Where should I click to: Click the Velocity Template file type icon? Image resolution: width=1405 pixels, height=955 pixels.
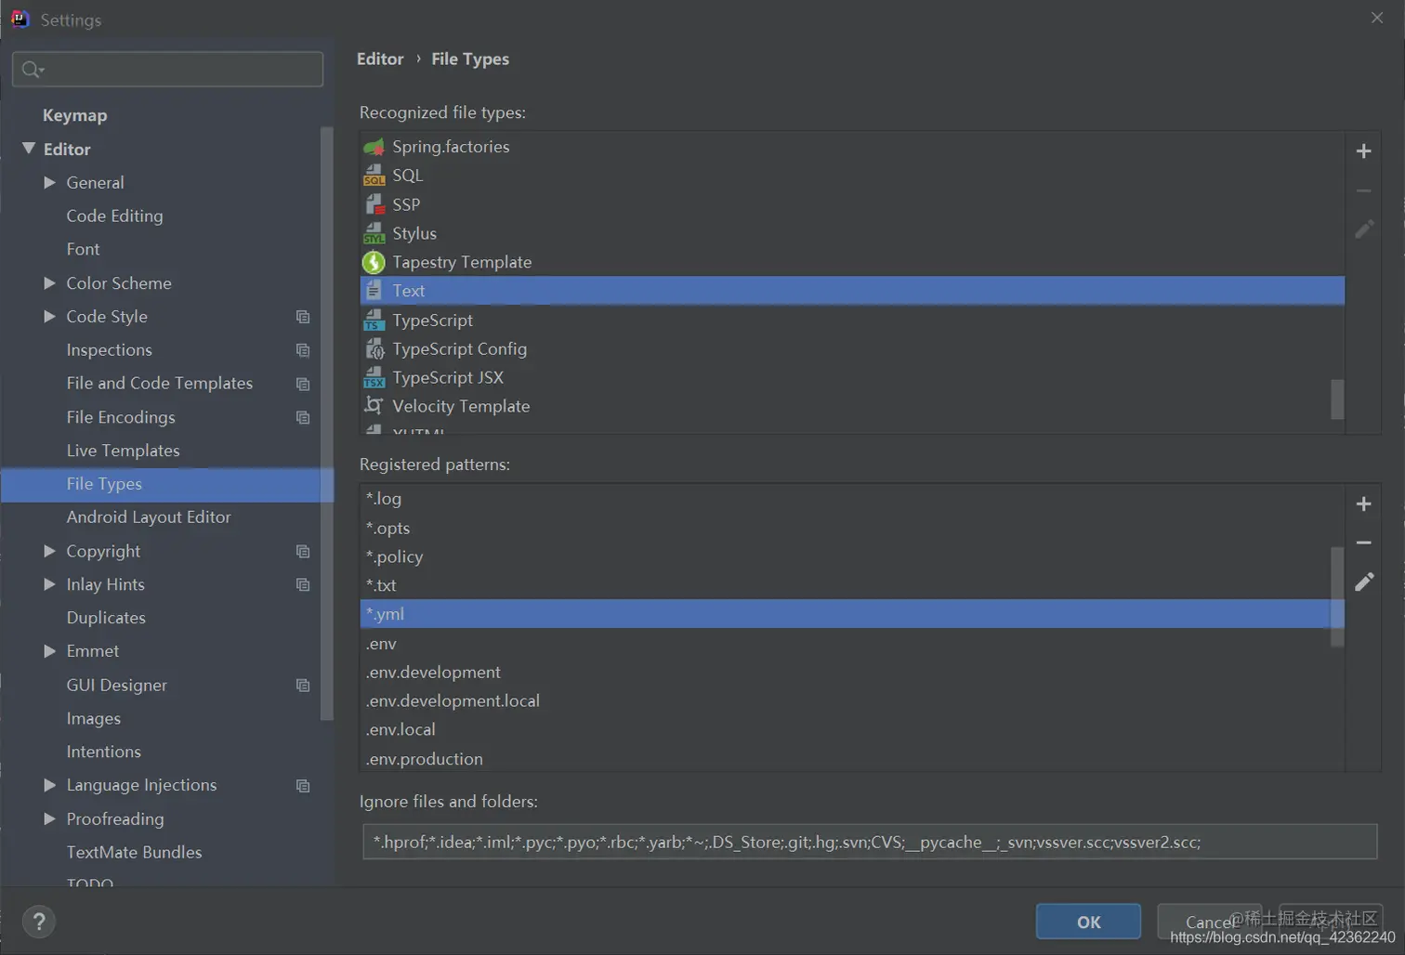(373, 406)
